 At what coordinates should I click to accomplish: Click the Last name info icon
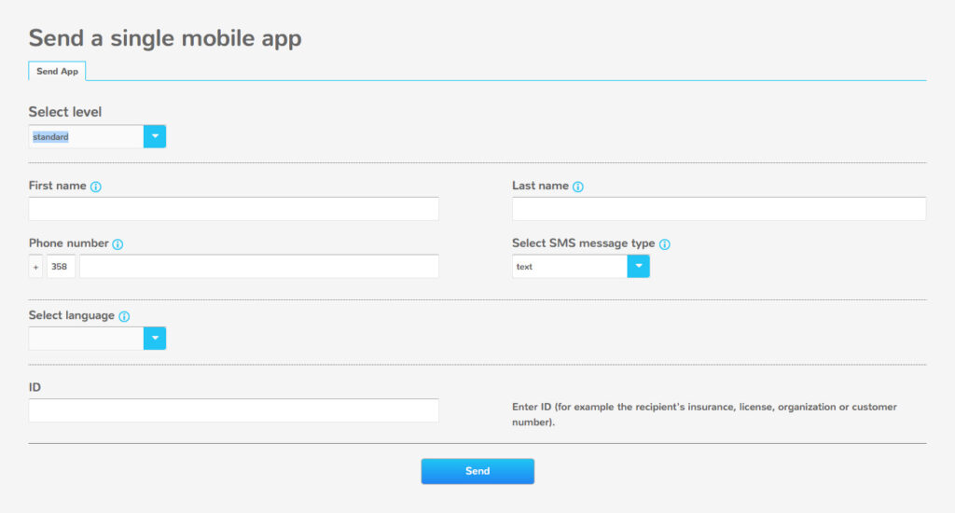coord(578,187)
